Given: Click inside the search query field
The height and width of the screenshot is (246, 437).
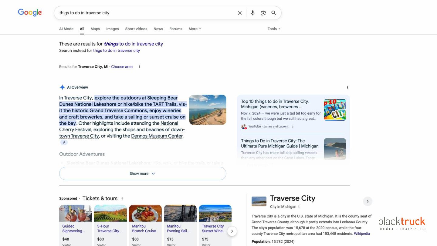Looking at the screenshot, I should point(146,13).
